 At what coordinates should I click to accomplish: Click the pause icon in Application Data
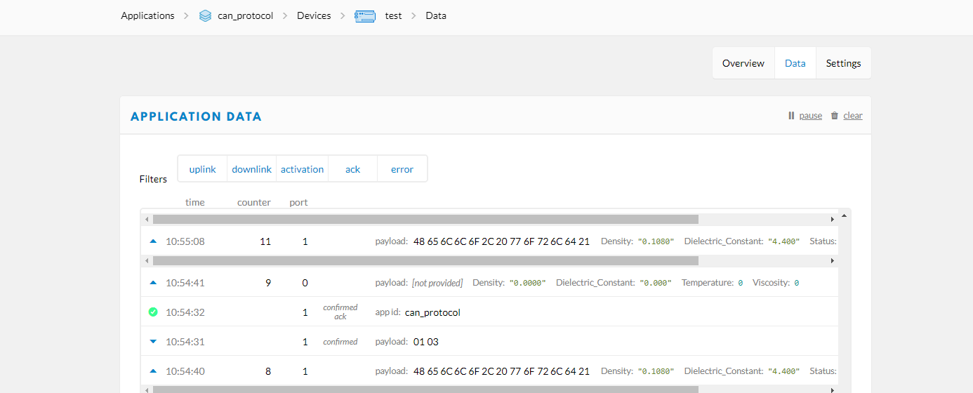[791, 116]
